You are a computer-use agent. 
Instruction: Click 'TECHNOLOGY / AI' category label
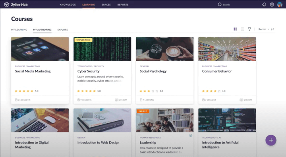pos(212,138)
